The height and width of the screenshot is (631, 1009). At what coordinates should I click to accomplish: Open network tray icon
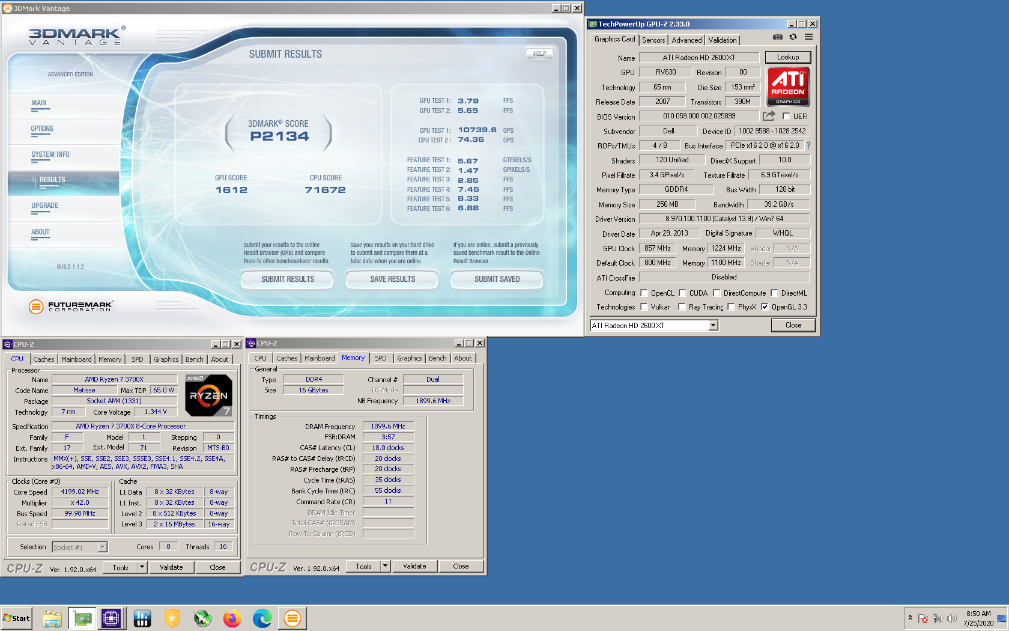point(938,618)
